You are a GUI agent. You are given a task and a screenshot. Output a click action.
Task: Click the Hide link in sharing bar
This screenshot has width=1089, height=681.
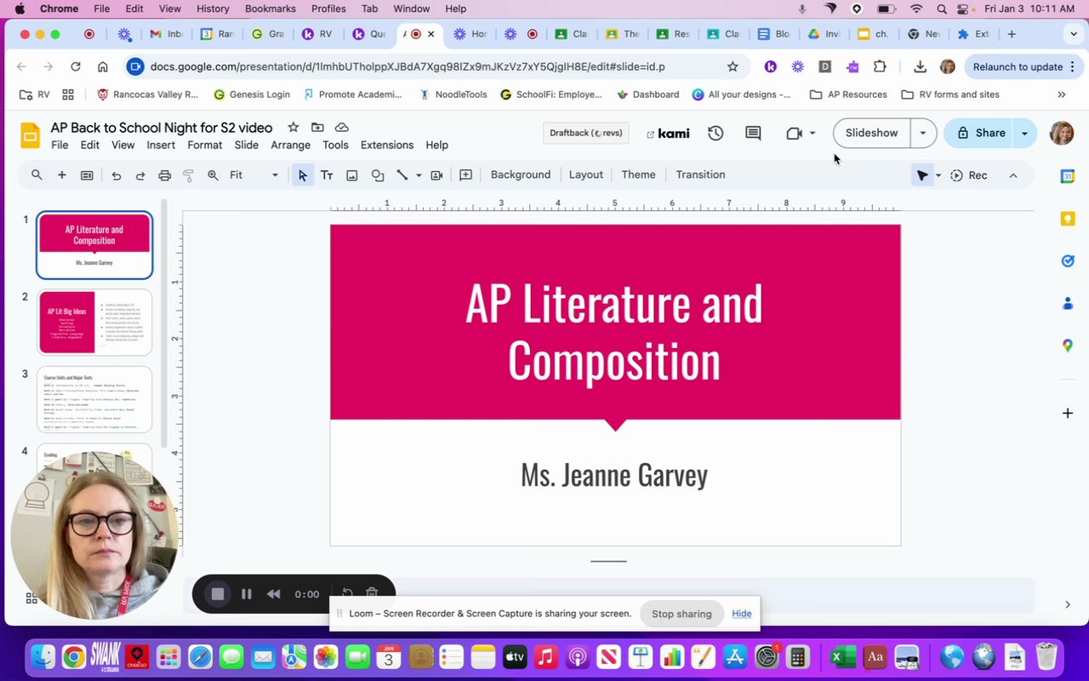point(741,614)
